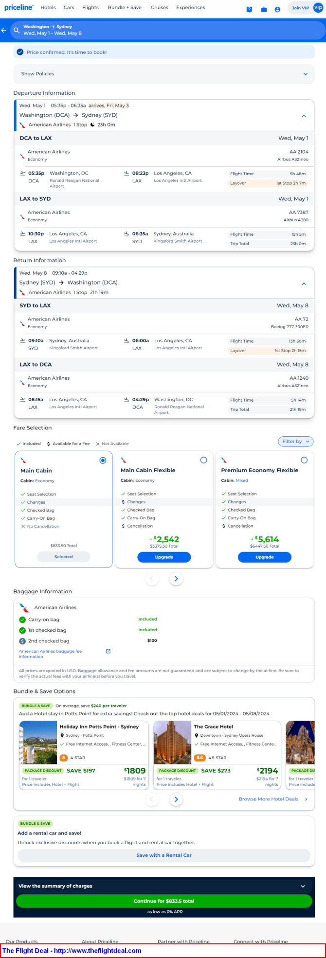Screen dimensions: 326x958
Task: Click the VIP badge icon
Action: (x=318, y=8)
